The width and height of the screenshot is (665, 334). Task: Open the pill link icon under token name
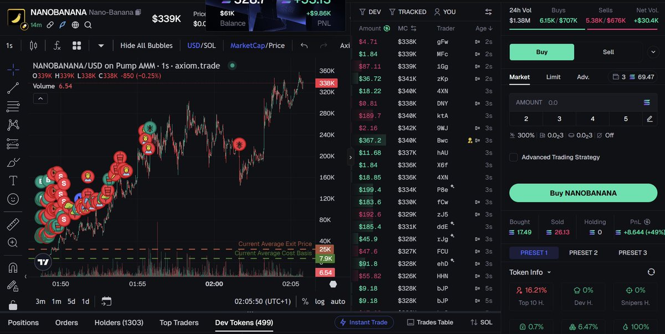50,25
